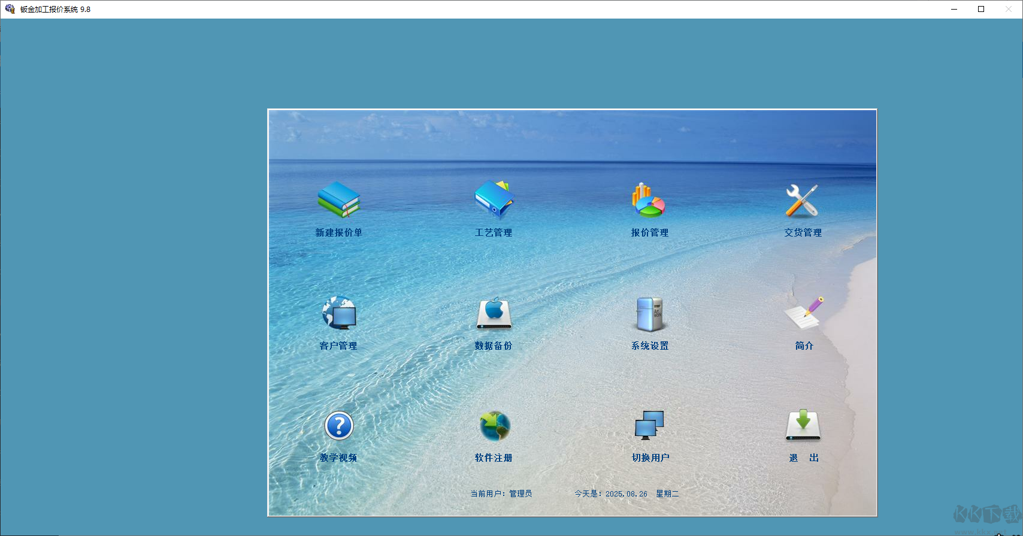
Task: Click the 星期二 weekday text
Action: tap(667, 494)
